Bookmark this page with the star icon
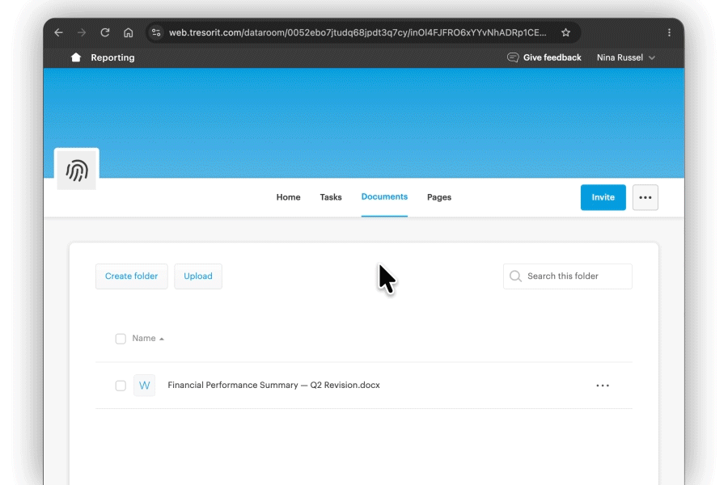The height and width of the screenshot is (485, 728). 565,32
